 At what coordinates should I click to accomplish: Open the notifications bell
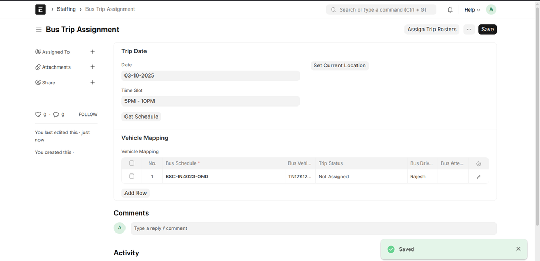click(x=450, y=9)
